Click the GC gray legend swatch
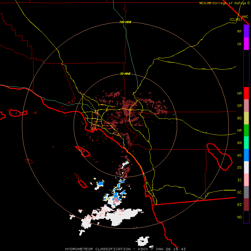The image size is (251, 251). [246, 192]
